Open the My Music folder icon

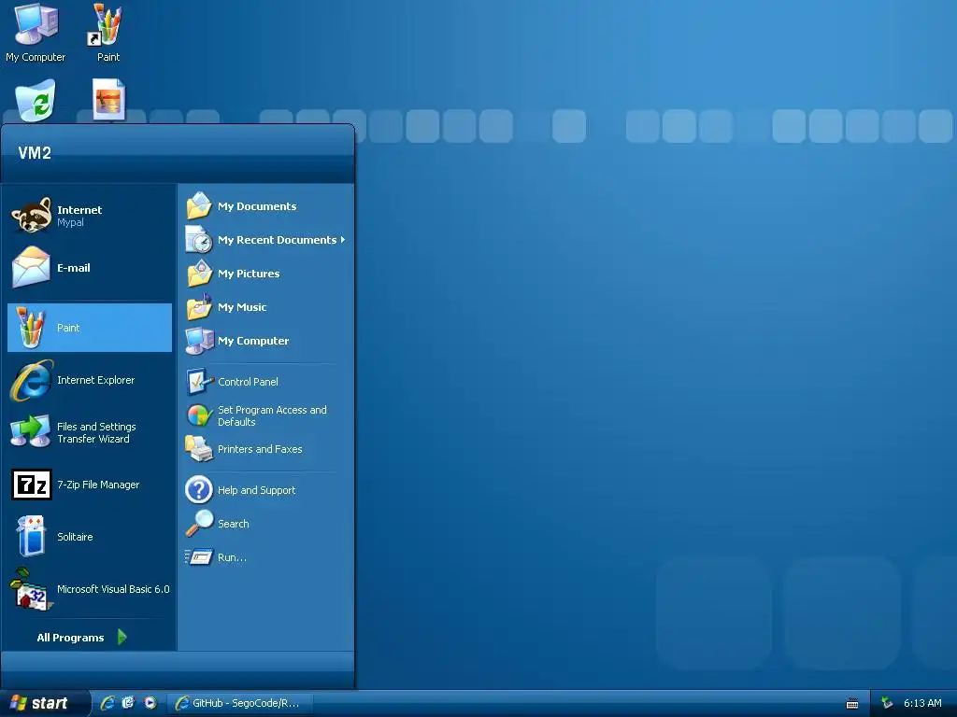coord(199,306)
